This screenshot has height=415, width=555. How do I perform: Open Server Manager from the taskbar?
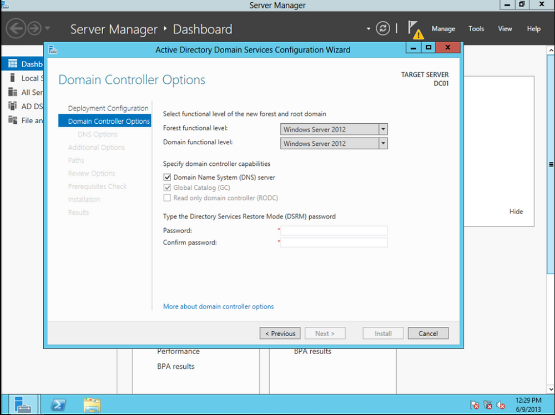(23, 404)
